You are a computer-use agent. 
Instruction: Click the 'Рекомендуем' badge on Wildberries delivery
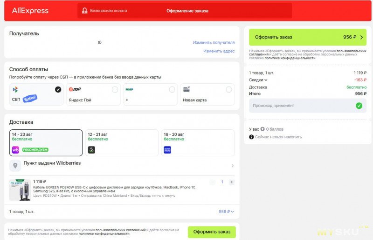pyautogui.click(x=35, y=150)
